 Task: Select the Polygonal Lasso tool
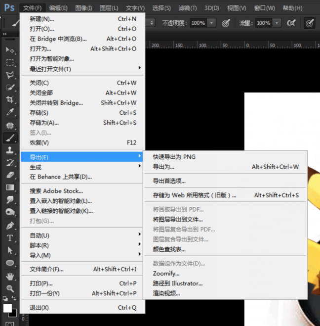[x=10, y=75]
